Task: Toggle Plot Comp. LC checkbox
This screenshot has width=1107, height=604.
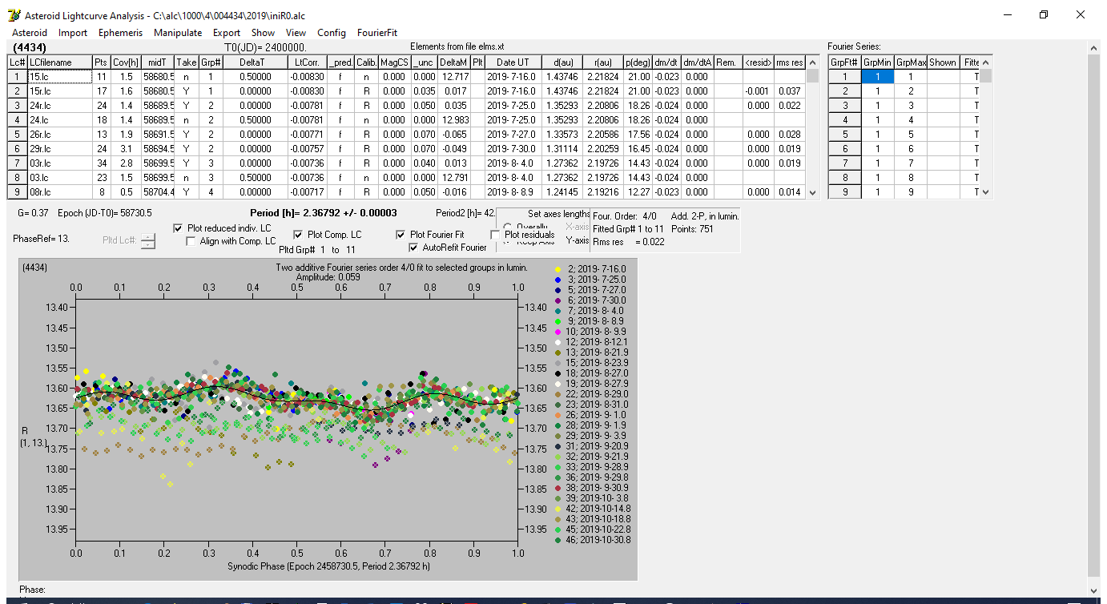Action: [298, 235]
